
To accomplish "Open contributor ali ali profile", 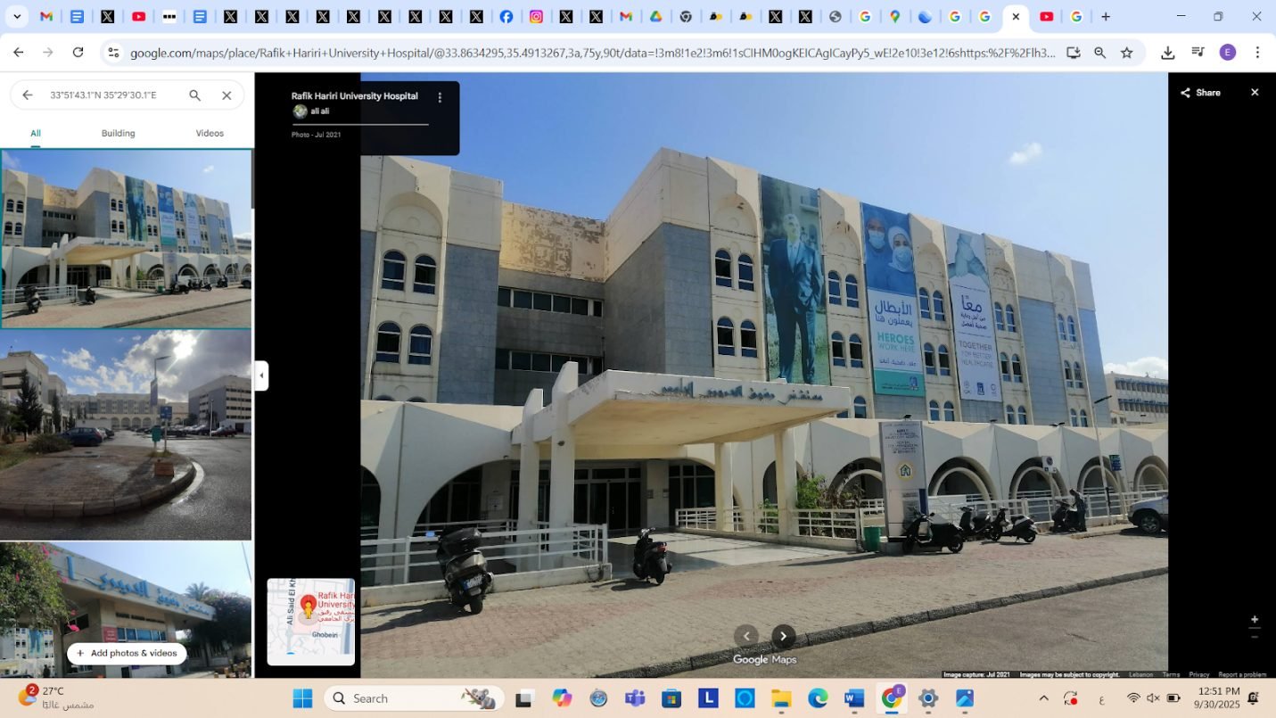I will point(319,111).
